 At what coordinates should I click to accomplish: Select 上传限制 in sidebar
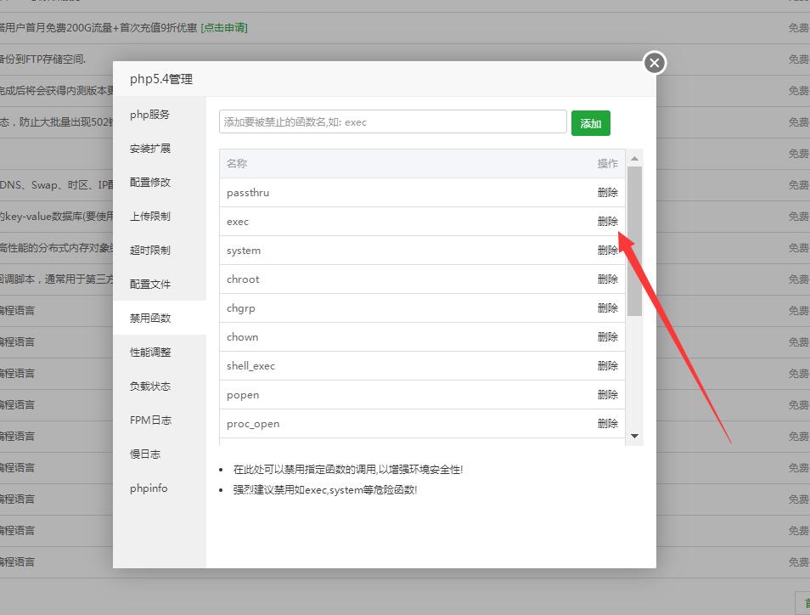point(150,217)
